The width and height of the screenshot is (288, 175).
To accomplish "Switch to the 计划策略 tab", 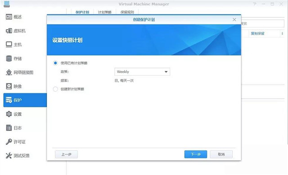I will pyautogui.click(x=105, y=12).
